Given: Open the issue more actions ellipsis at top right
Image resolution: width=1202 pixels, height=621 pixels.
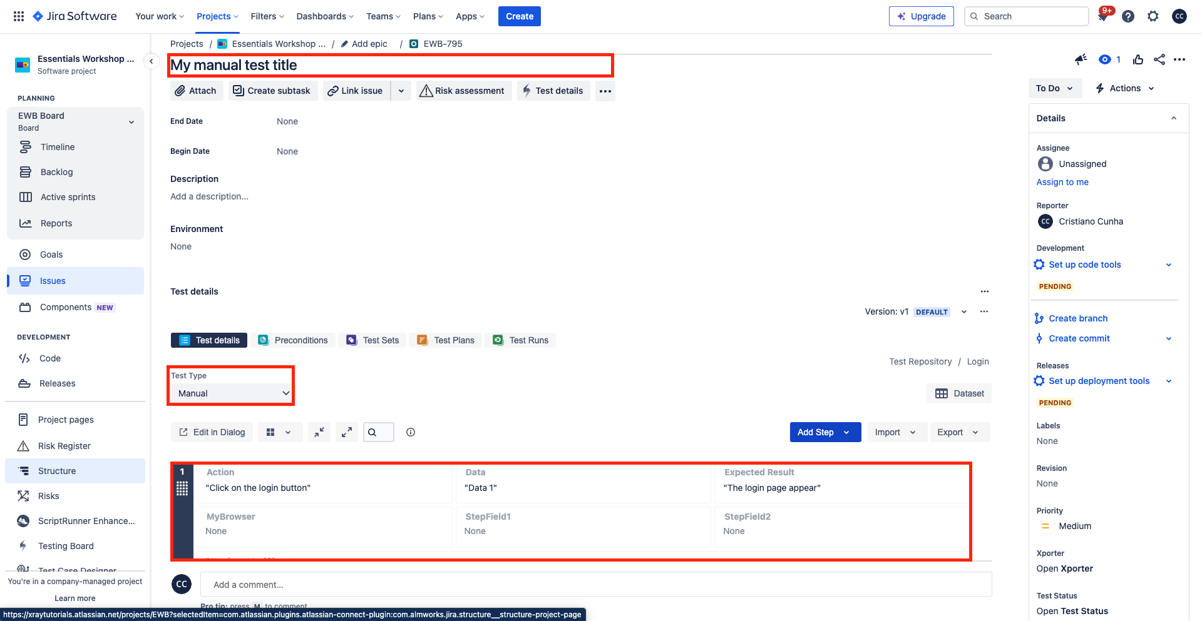Looking at the screenshot, I should [1179, 59].
